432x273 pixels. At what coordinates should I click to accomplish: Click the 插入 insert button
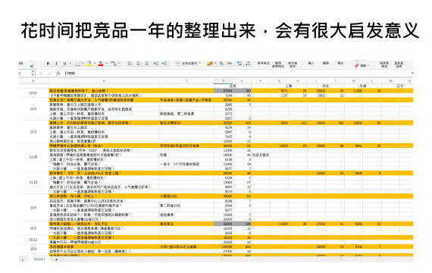pos(311,64)
